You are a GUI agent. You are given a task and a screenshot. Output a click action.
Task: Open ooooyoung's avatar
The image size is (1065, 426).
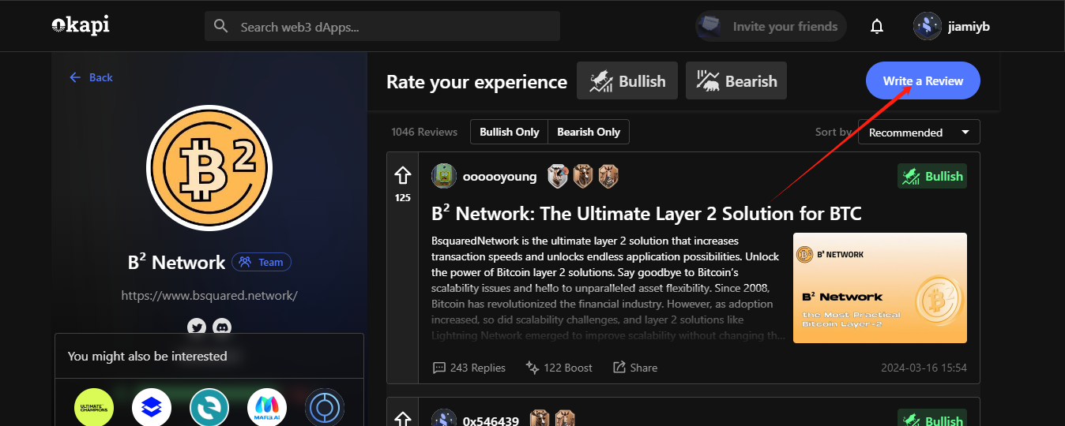click(x=444, y=176)
